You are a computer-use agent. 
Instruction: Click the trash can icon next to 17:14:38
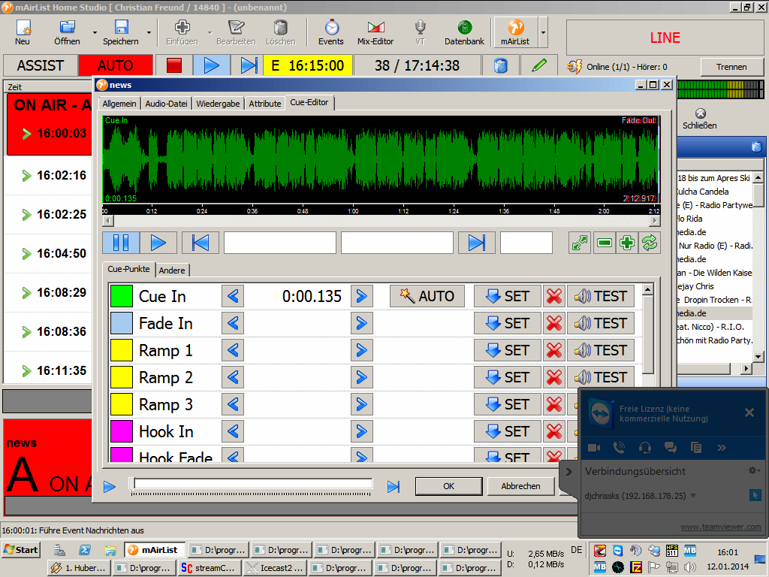500,65
